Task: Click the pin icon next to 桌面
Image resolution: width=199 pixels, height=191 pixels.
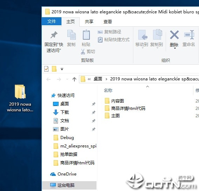Action: pos(94,104)
